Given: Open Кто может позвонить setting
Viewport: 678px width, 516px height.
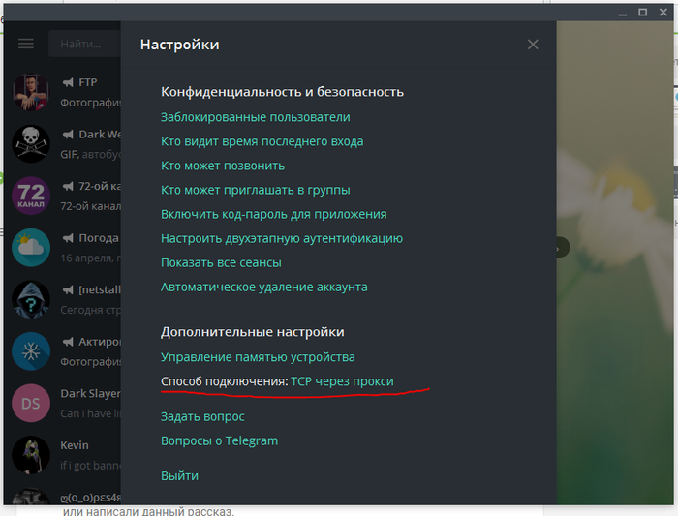Looking at the screenshot, I should tap(223, 166).
